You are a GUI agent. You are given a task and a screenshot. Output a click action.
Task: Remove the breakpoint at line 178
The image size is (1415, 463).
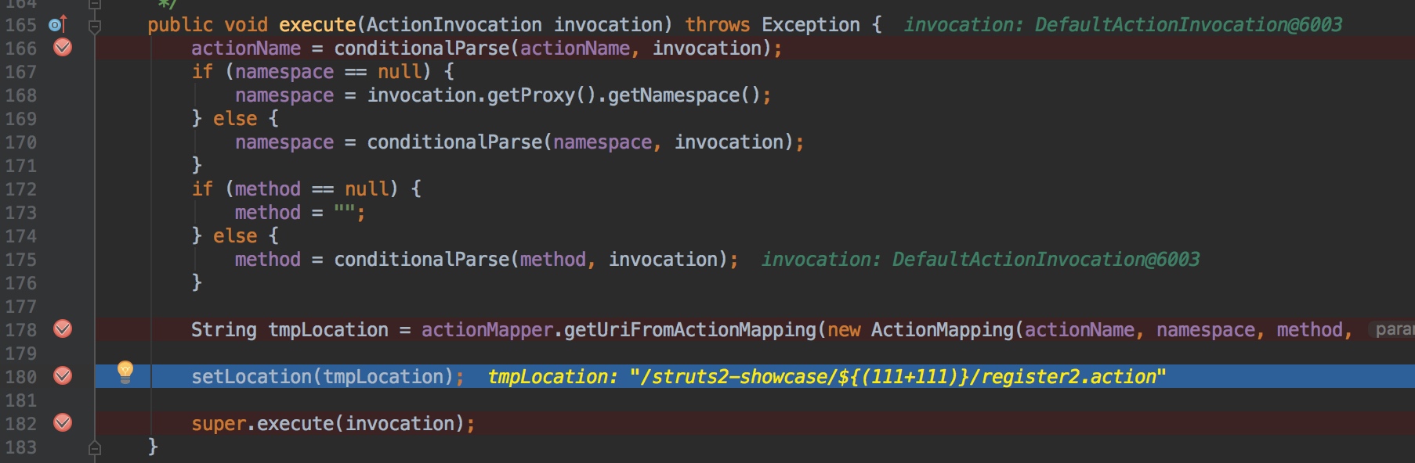(63, 329)
